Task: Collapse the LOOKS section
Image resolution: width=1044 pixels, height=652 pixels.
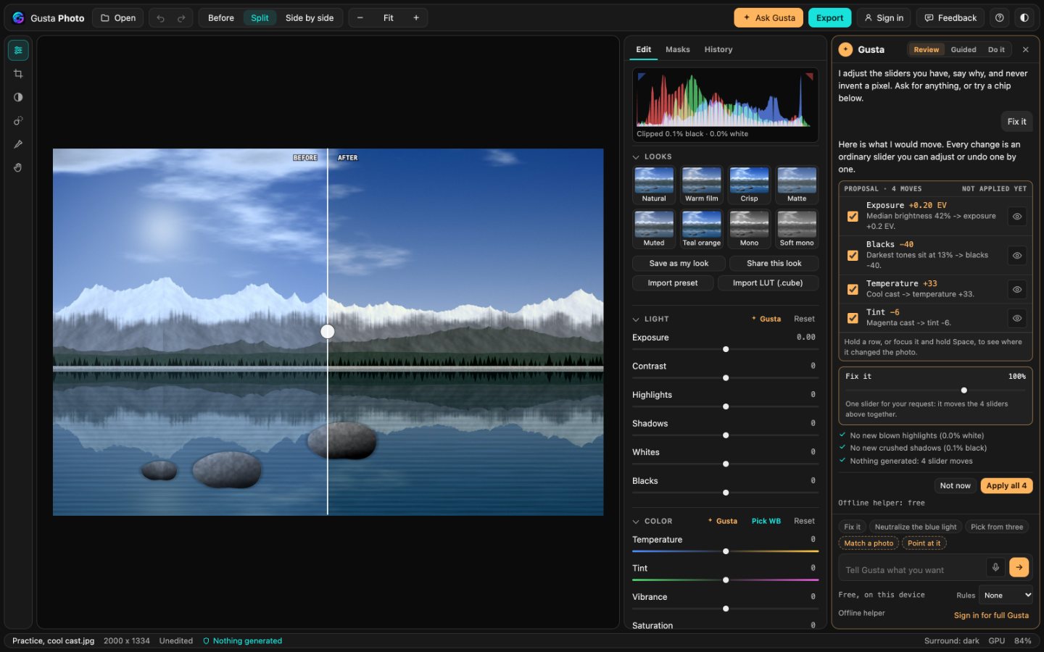Action: [x=636, y=157]
